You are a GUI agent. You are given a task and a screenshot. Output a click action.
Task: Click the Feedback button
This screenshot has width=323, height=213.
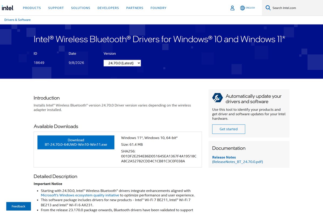point(19,206)
